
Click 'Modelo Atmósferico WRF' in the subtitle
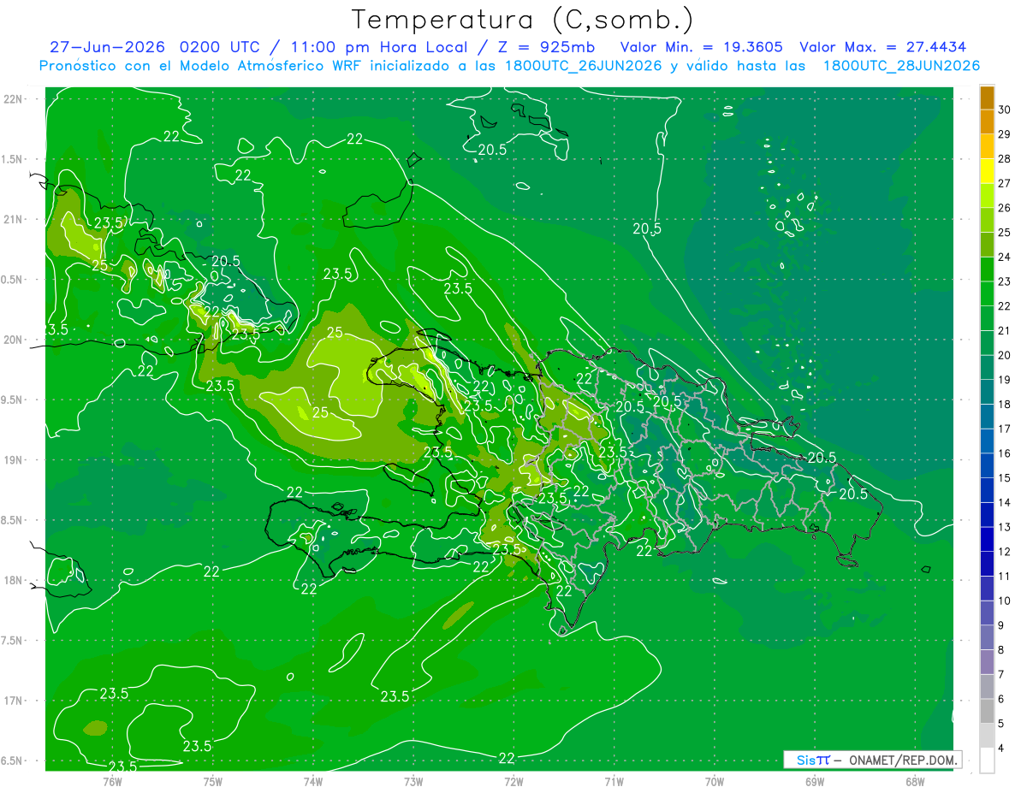pos(273,66)
